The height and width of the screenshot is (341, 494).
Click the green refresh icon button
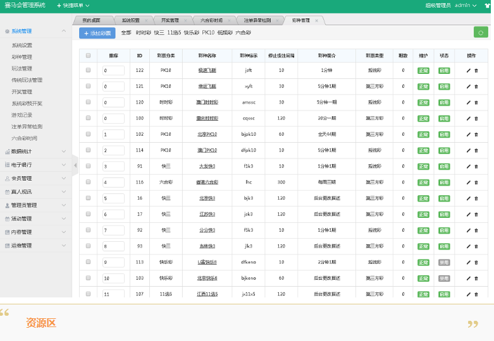click(x=481, y=32)
